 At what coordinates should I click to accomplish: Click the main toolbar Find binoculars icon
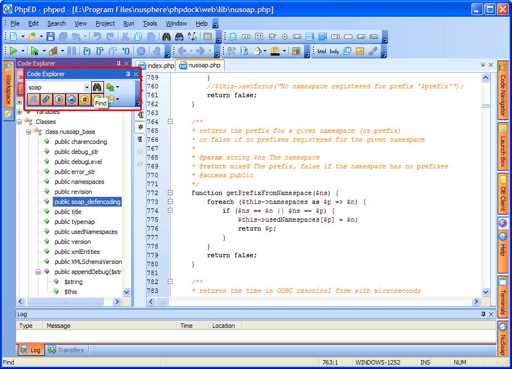(166, 37)
